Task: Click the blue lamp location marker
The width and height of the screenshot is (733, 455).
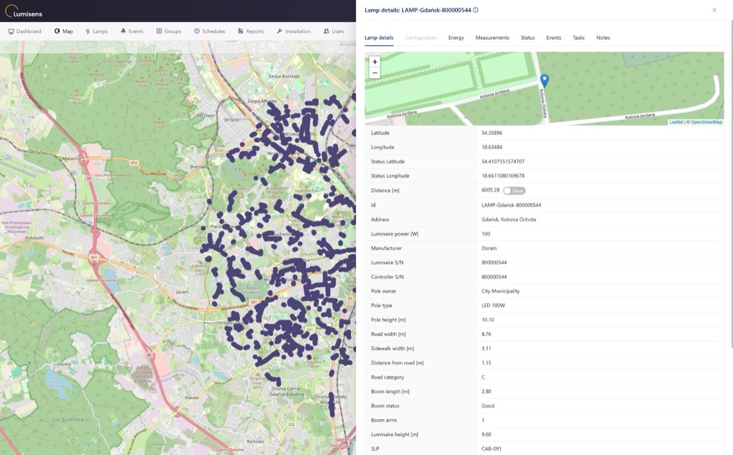Action: point(545,81)
